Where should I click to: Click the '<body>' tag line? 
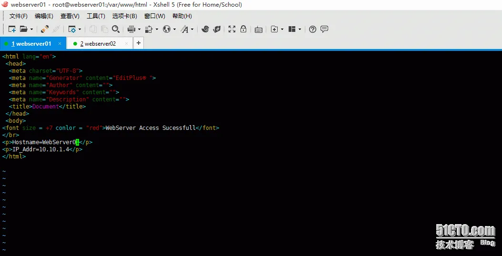pyautogui.click(x=16, y=121)
